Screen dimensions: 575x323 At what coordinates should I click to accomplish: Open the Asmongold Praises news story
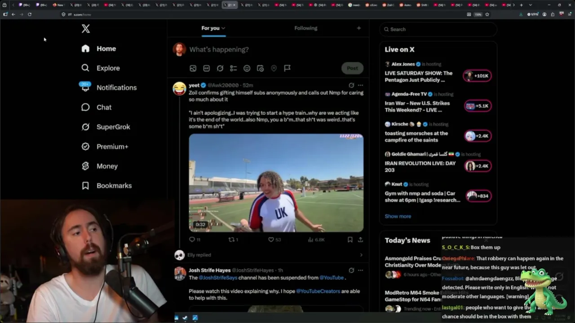coord(413,265)
